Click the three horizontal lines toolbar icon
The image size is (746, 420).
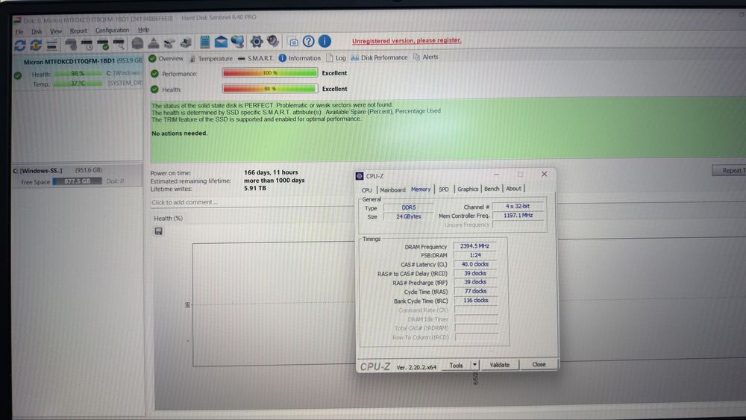52,45
